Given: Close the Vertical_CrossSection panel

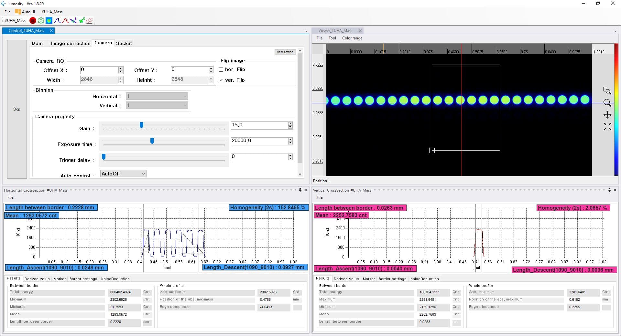Looking at the screenshot, I should (x=615, y=190).
